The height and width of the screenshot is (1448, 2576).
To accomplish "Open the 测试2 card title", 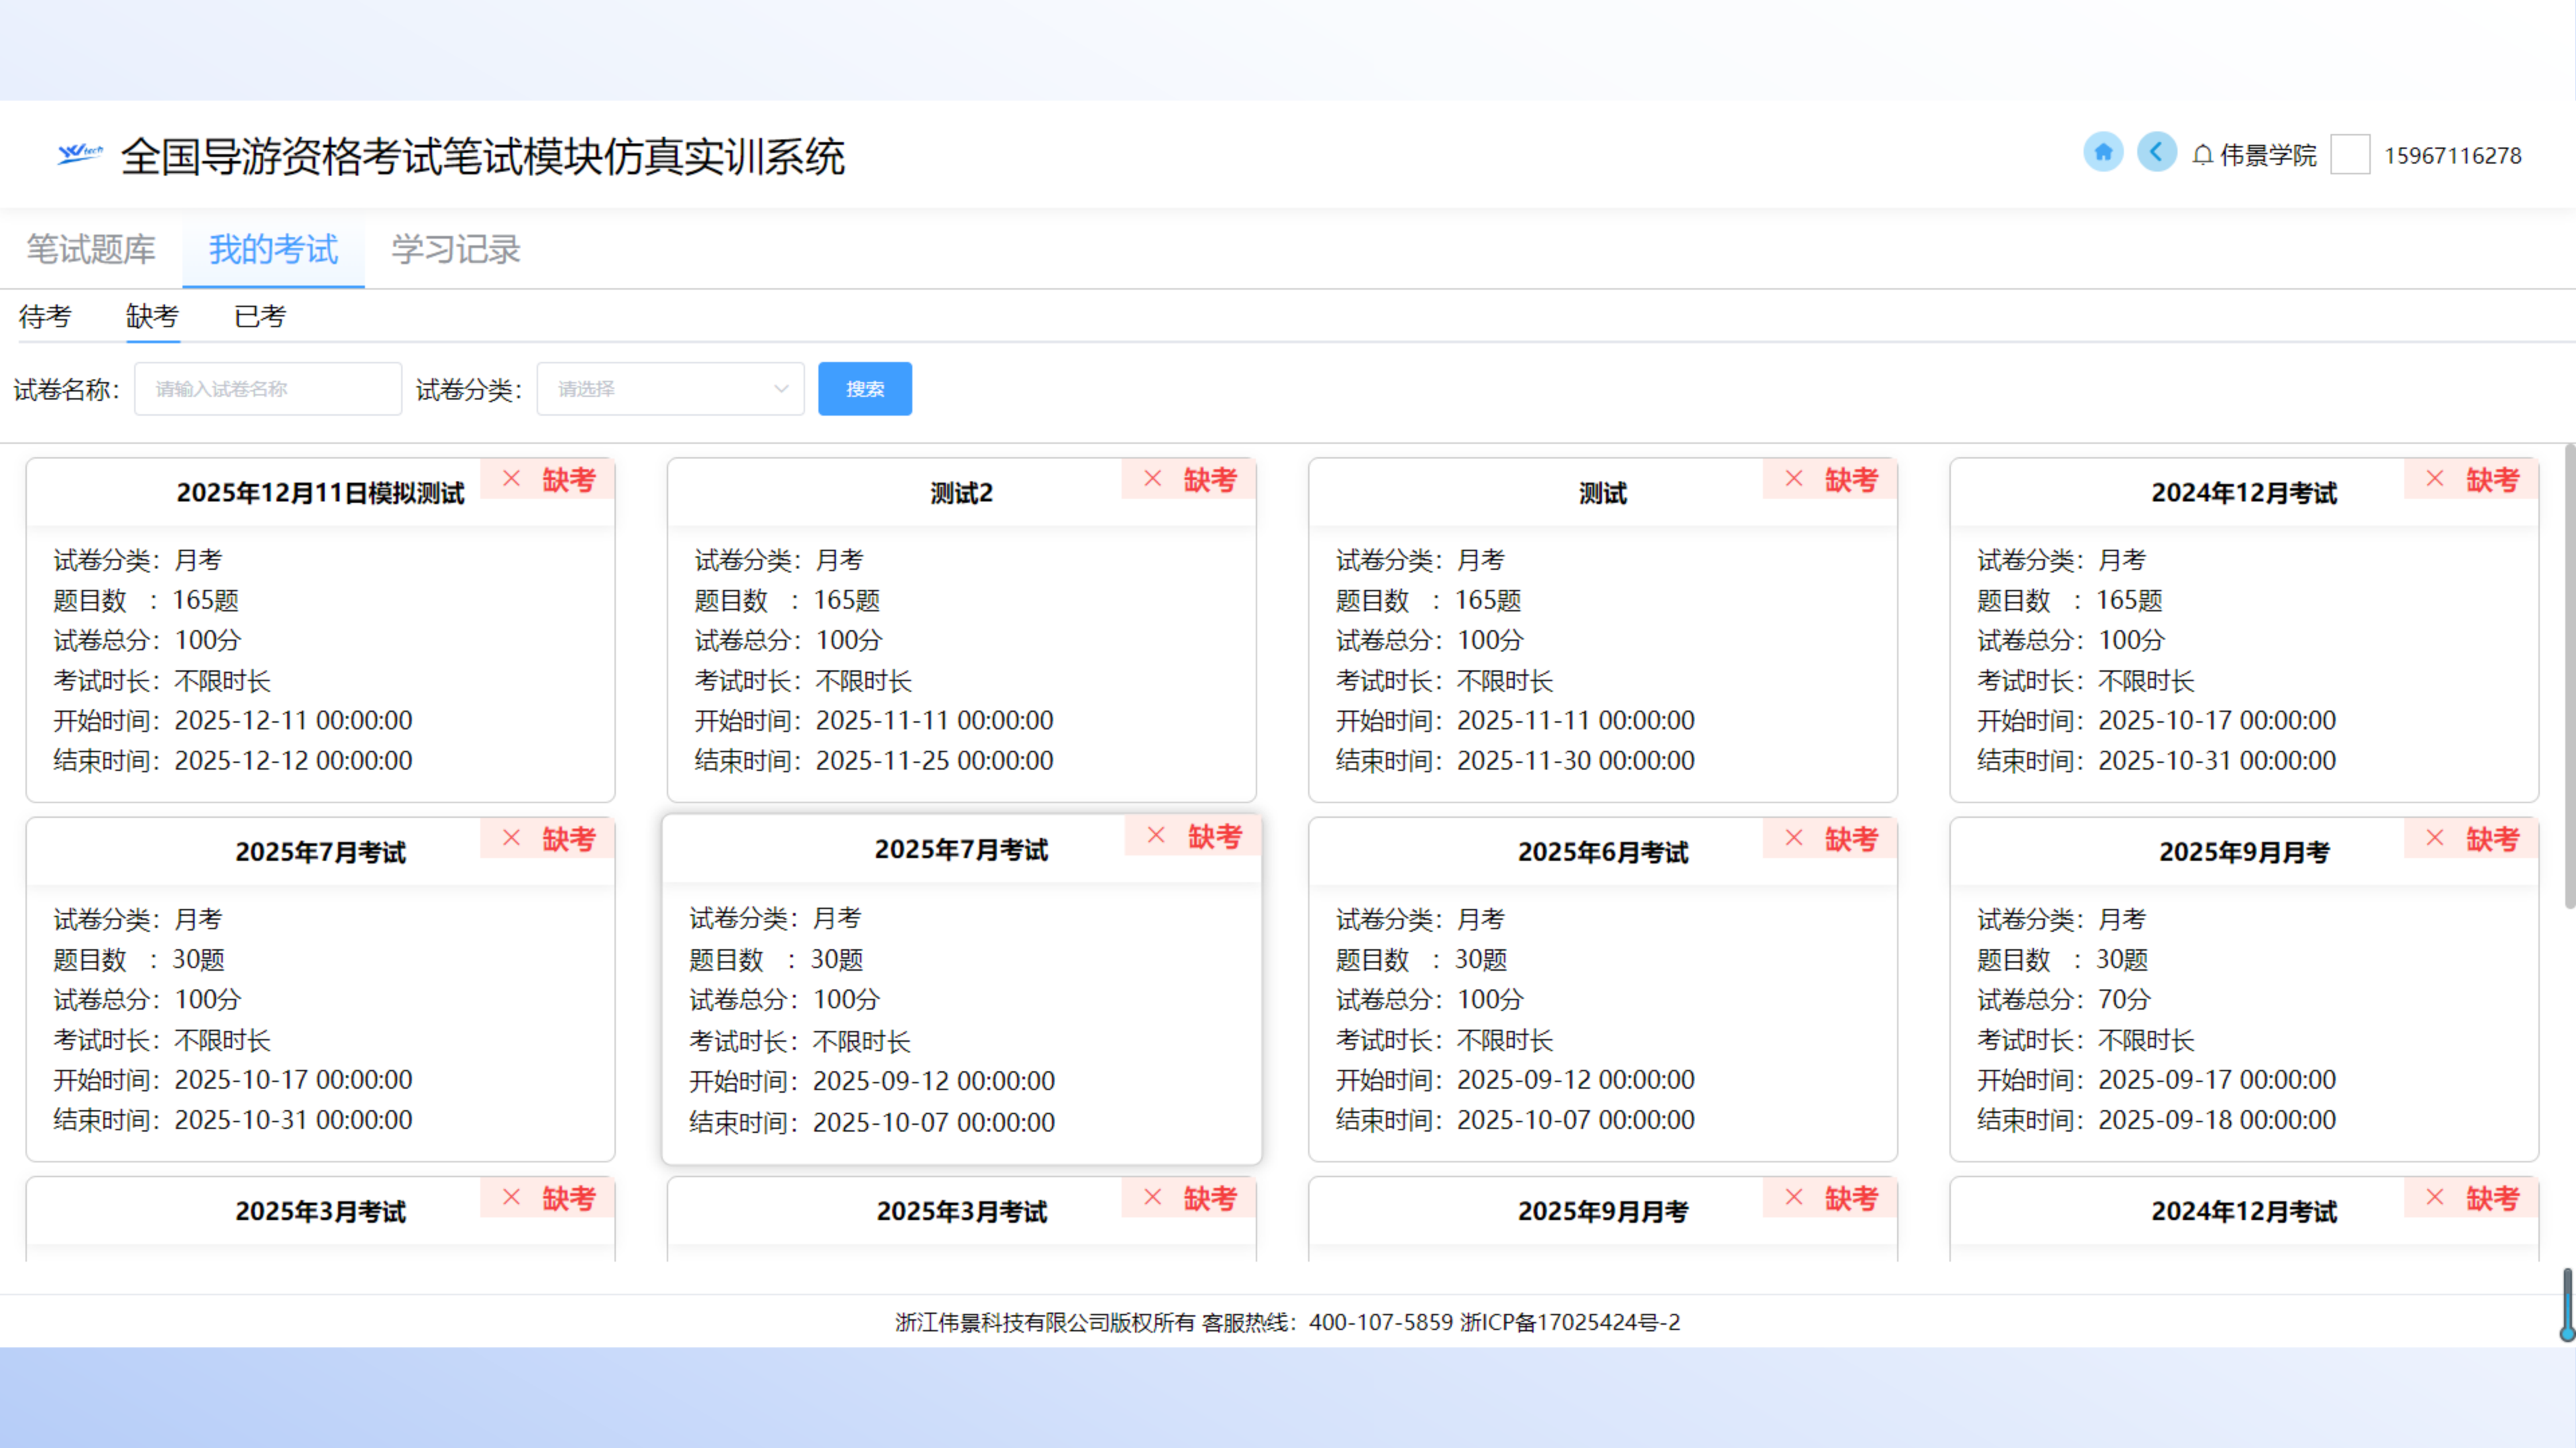I will (962, 493).
